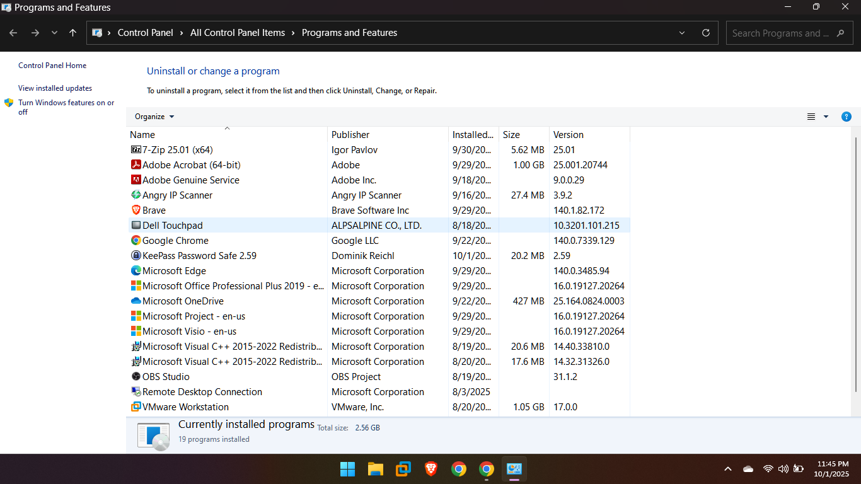The image size is (861, 484).
Task: Select the VMware Workstation list icon
Action: pos(136,407)
